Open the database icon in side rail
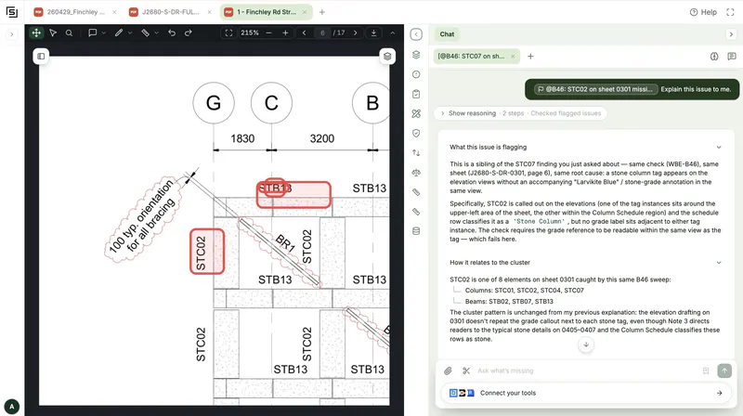This screenshot has width=743, height=416. pos(416,231)
